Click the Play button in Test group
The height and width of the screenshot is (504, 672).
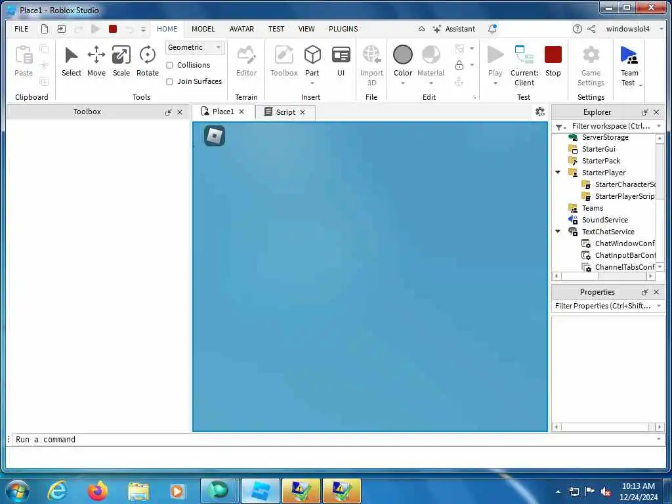coord(495,62)
